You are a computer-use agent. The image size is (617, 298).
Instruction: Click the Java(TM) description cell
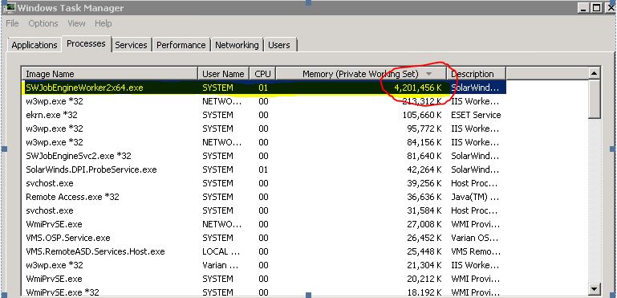click(x=475, y=197)
